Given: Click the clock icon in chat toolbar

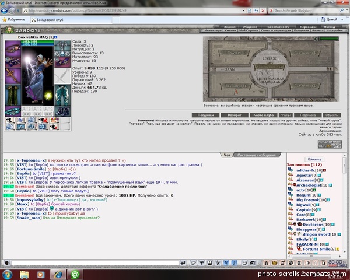Looking at the screenshot, I should tap(244, 263).
